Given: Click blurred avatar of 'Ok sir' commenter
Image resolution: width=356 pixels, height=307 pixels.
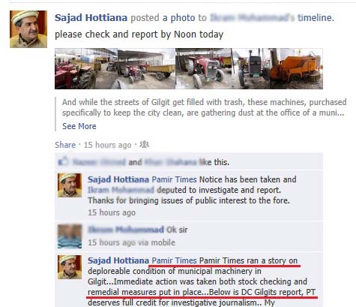Looking at the screenshot, I should pyautogui.click(x=70, y=236).
